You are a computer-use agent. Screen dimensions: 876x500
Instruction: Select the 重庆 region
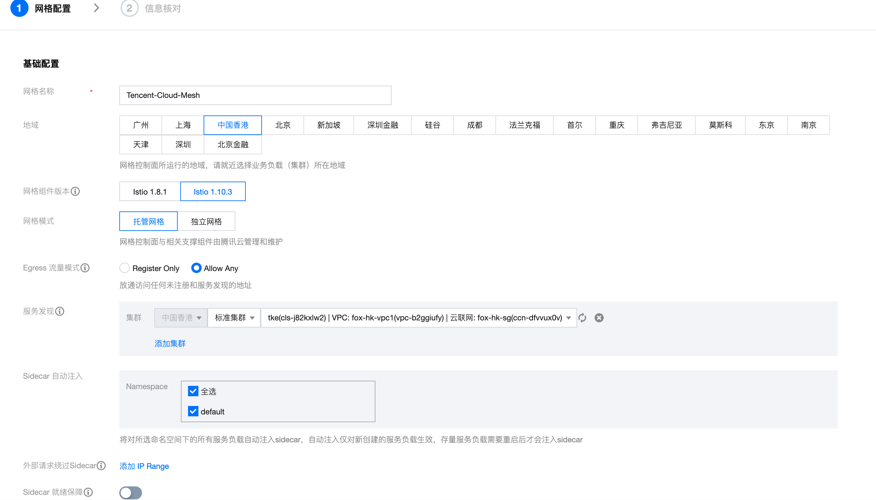click(x=617, y=125)
